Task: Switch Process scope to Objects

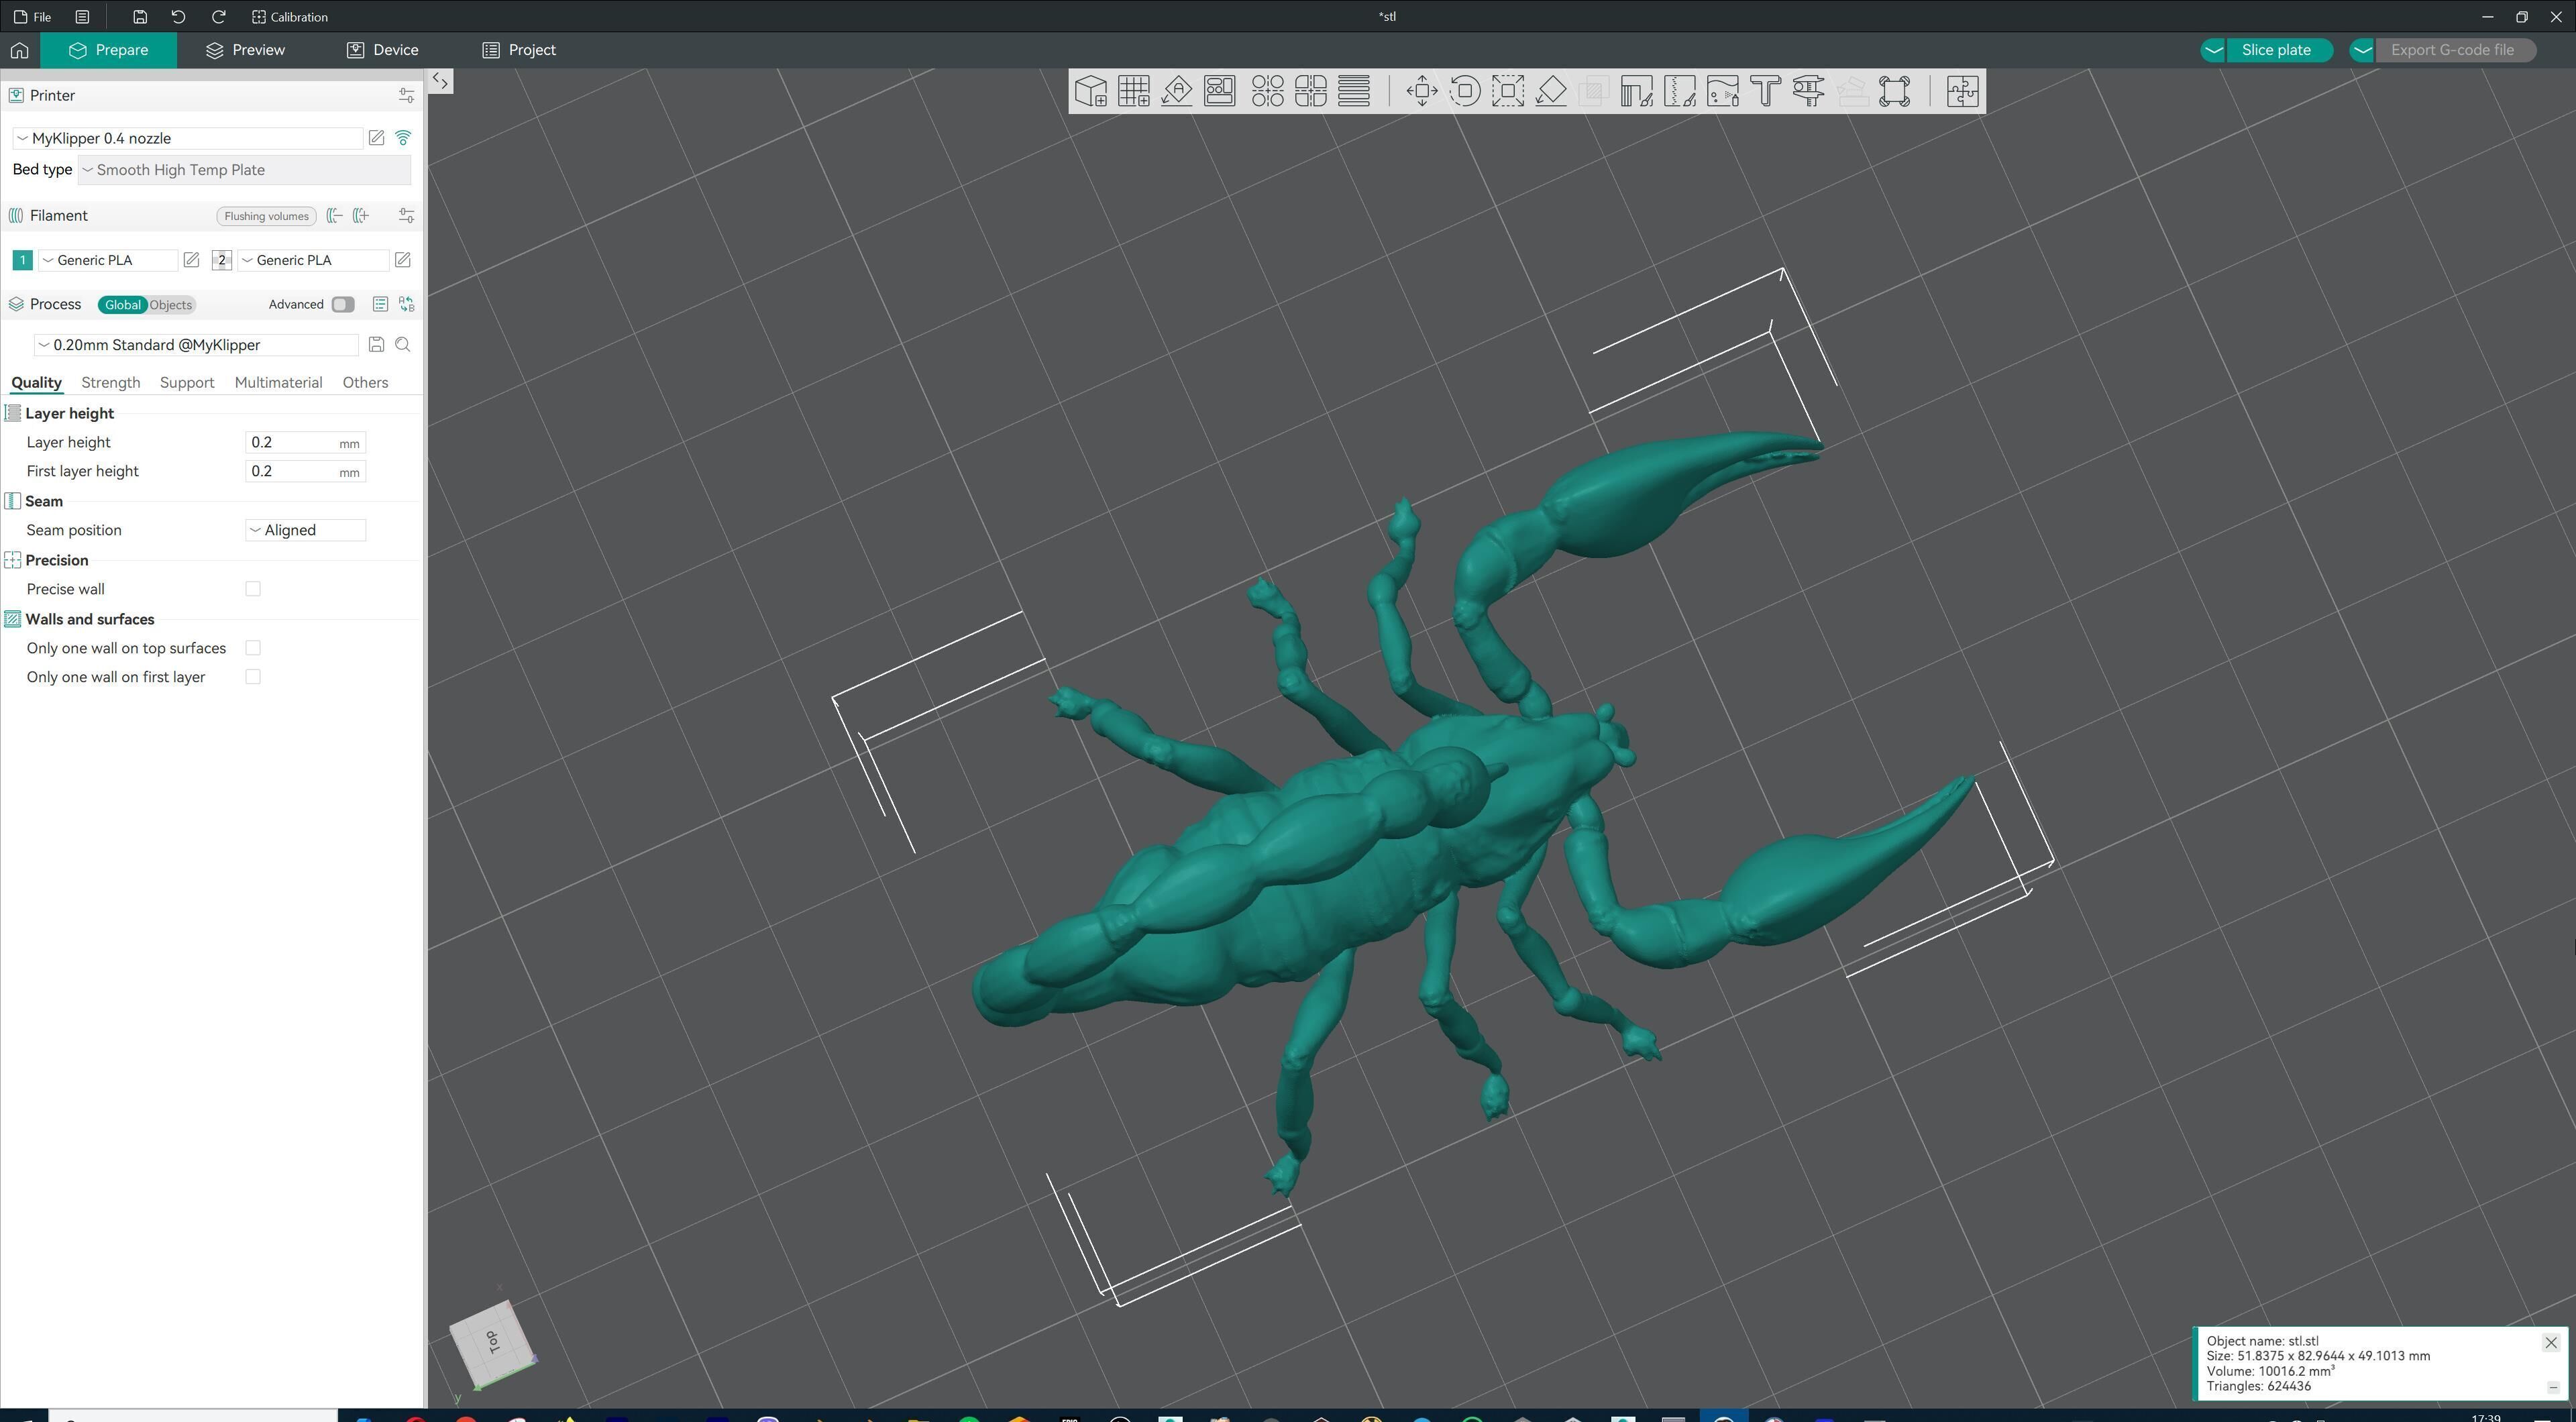Action: pos(171,305)
